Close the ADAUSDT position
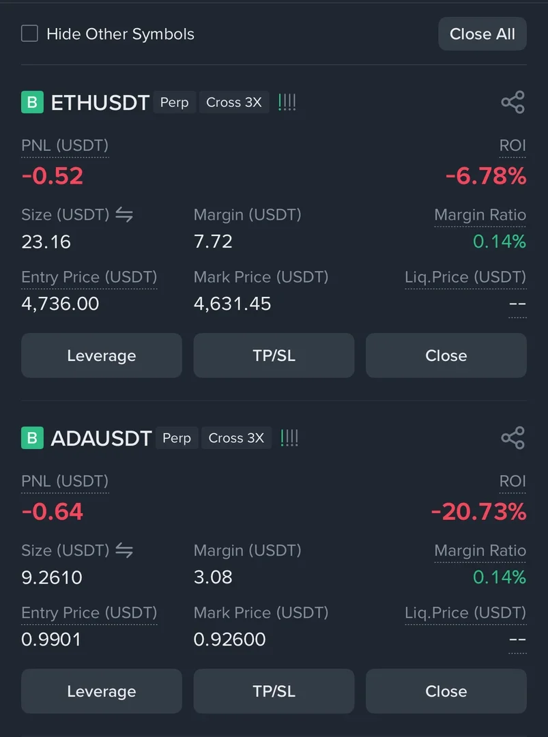This screenshot has height=737, width=548. [x=446, y=691]
